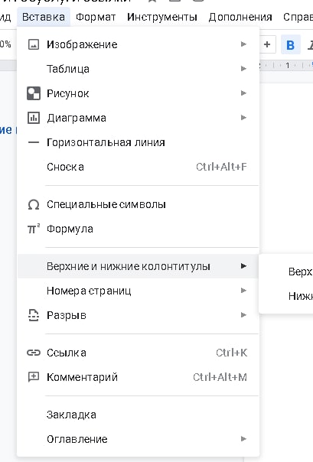Click the horizontal line icon in menu

(34, 142)
